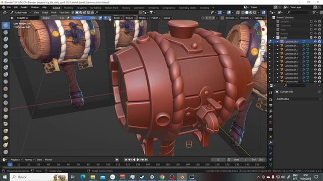Select material preview shading mode

coord(251,13)
